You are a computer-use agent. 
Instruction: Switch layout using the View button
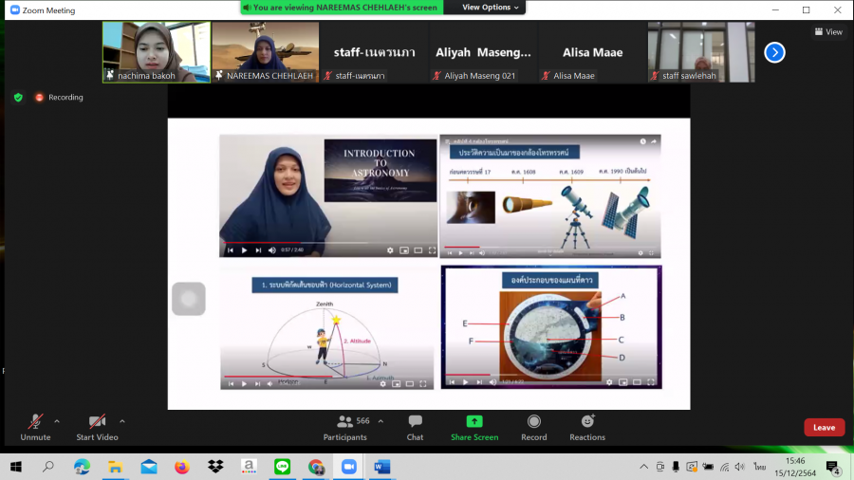(828, 31)
